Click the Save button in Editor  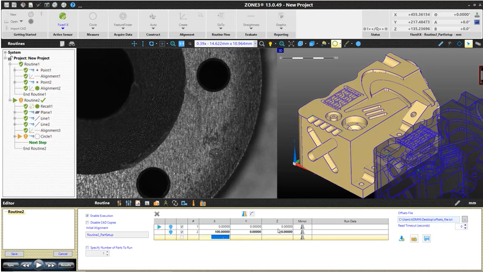tap(14, 254)
